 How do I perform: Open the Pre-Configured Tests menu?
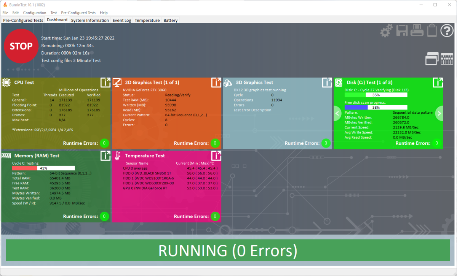79,13
